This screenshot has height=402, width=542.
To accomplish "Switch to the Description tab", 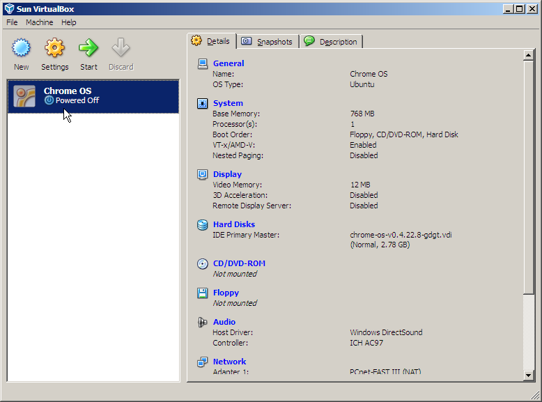I will [331, 42].
